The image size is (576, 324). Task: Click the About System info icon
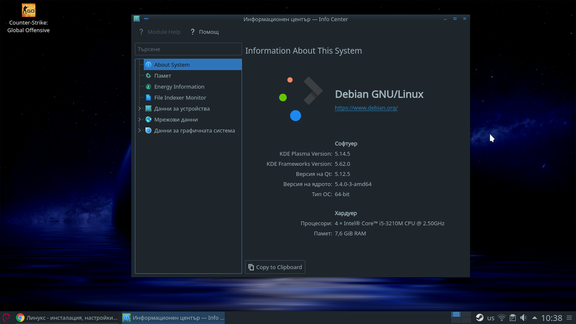point(148,65)
